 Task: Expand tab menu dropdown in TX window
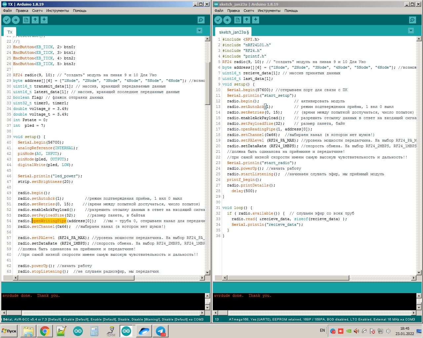(199, 31)
